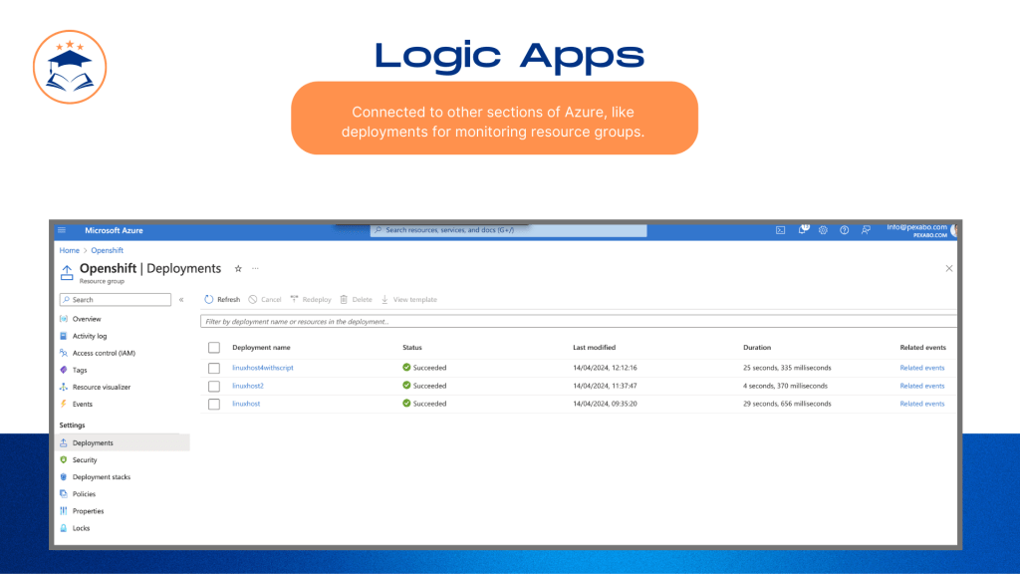Select the 29 seconds, 656 milliseconds cell

(x=787, y=404)
